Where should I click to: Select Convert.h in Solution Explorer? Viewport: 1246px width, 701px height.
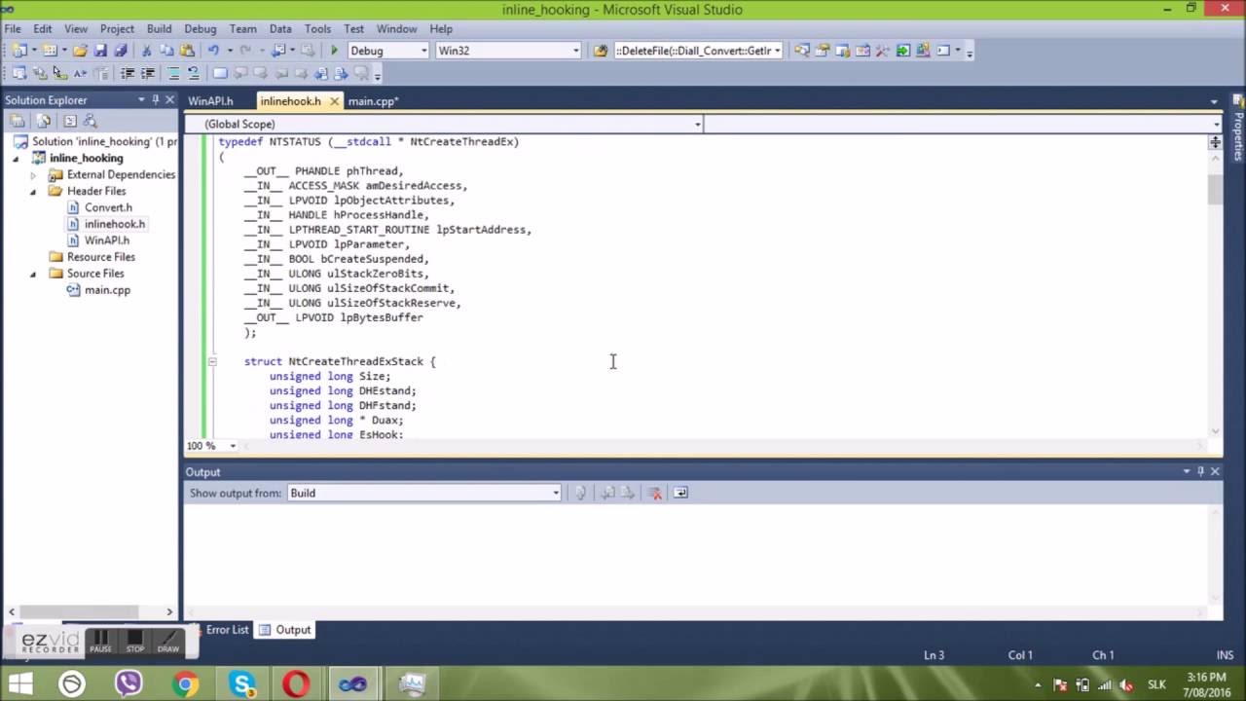click(x=108, y=207)
